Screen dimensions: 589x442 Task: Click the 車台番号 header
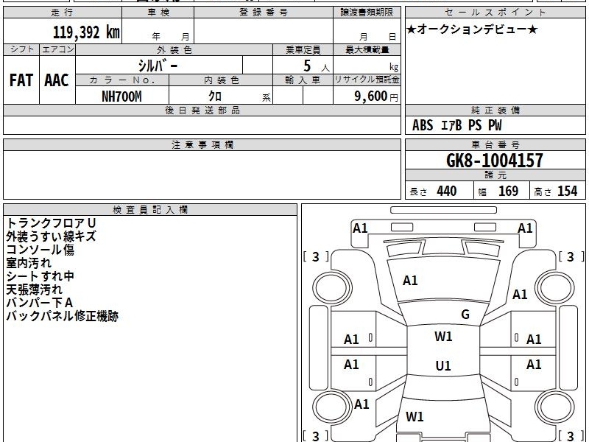[x=495, y=144]
